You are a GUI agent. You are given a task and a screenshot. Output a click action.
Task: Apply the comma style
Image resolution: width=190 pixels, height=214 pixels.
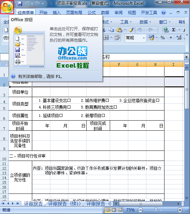click(x=171, y=38)
